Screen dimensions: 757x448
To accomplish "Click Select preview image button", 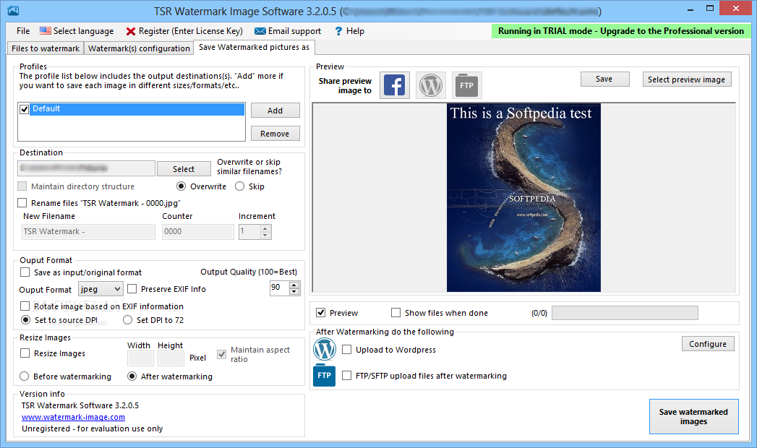I will [687, 79].
